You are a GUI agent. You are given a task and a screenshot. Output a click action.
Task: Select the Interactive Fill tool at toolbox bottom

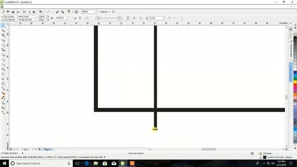click(x=3, y=112)
